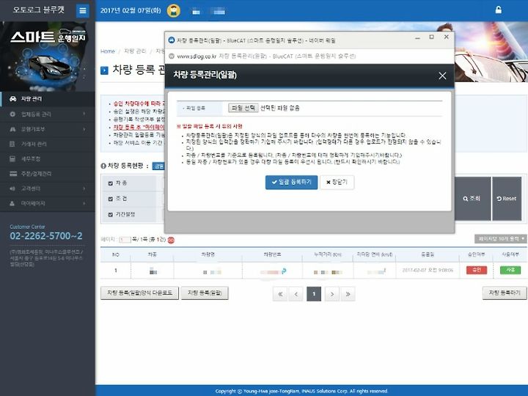Screen dimensions: 528x396
Task: Click the red 승인 status badge
Action: (477, 270)
